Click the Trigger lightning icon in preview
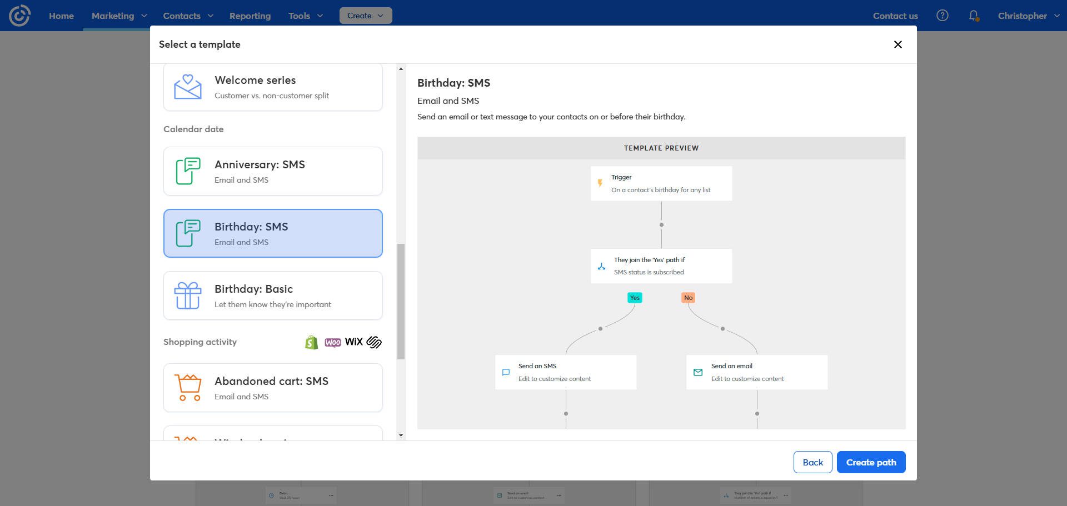Screen dimensions: 1067x506 pos(600,183)
